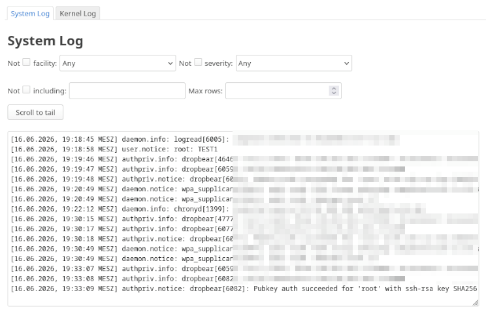Click the log textarea resize handle
The width and height of the screenshot is (486, 312).
(x=475, y=303)
